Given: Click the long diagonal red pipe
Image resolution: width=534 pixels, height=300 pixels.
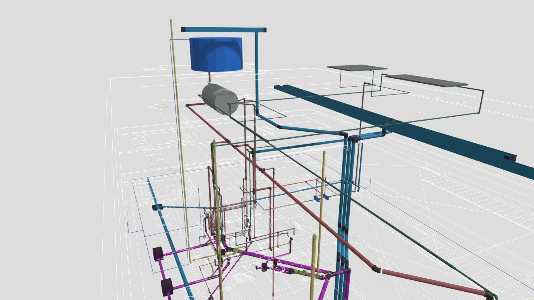Looking at the screenshot, I should (281, 187).
